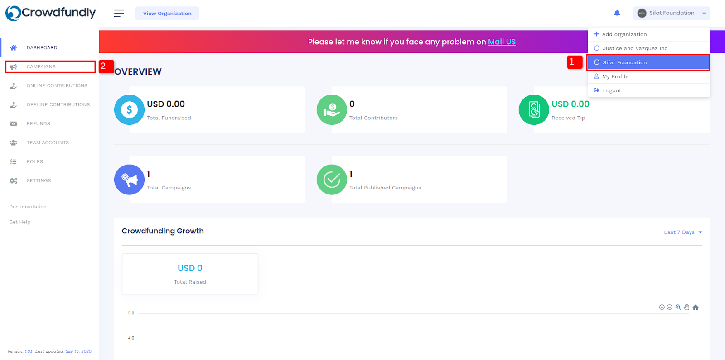
Task: Select the Justice and Vazquez Inc radio
Action: 597,48
